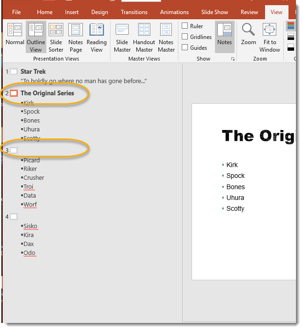This screenshot has width=303, height=330.
Task: Click Dax in the outline
Action: coord(29,244)
